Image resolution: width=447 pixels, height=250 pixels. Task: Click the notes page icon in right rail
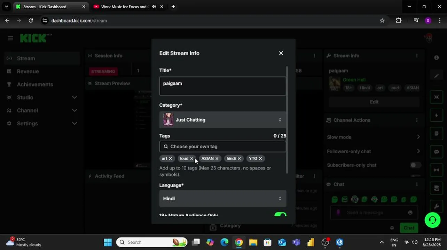437,133
